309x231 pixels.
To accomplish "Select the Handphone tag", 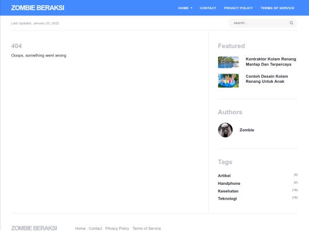I will (x=229, y=183).
